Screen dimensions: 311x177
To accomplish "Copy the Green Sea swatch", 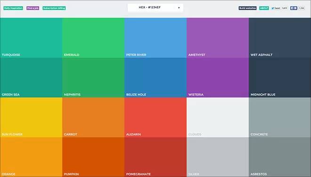I will pos(31,78).
